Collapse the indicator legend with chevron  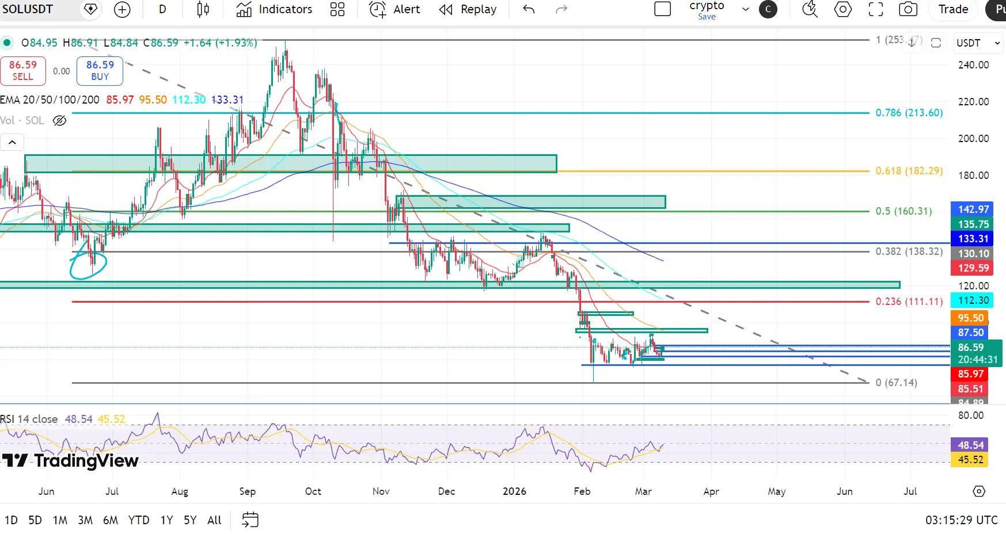[x=12, y=142]
